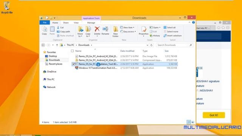
Task: Open the Recycle Bin desktop icon
Action: coord(7,8)
